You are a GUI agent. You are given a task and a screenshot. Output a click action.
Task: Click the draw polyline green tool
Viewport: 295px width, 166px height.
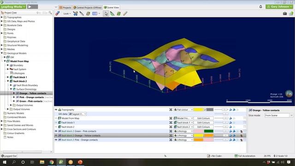coord(112,13)
